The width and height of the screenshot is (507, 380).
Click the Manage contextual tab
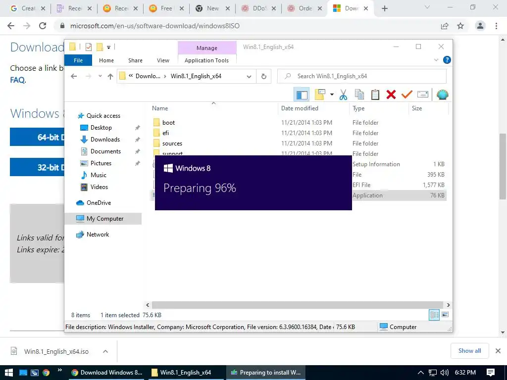(x=207, y=48)
